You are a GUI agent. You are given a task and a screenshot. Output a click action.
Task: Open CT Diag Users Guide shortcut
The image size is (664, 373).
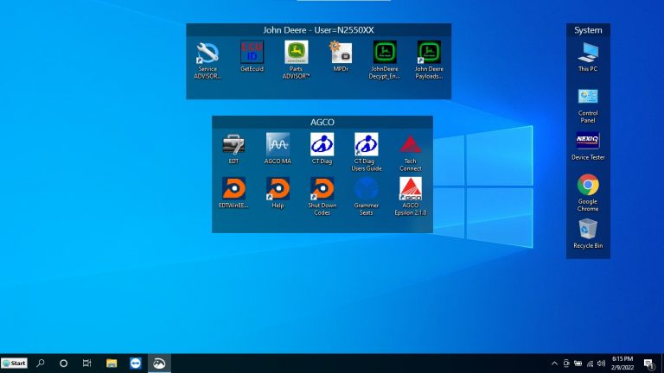pos(367,144)
